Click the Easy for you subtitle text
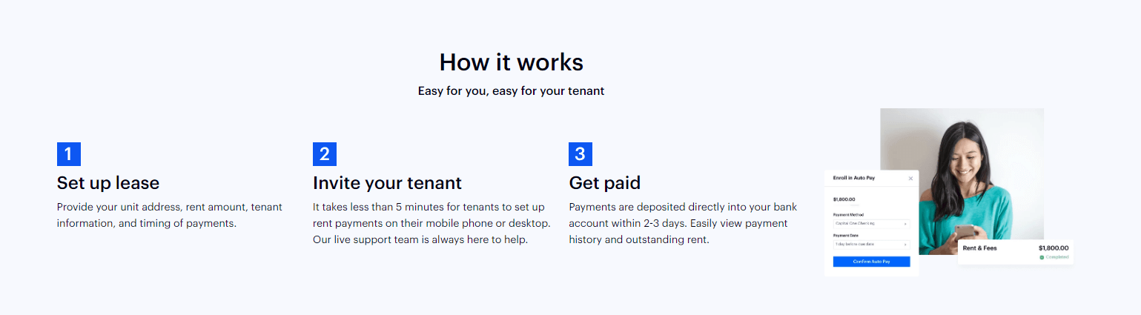Viewport: 1141px width, 315px height. click(511, 91)
